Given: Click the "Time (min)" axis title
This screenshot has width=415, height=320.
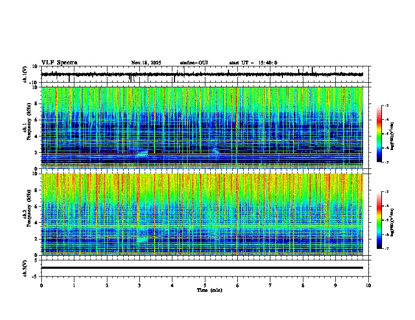Looking at the screenshot, I should point(210,290).
